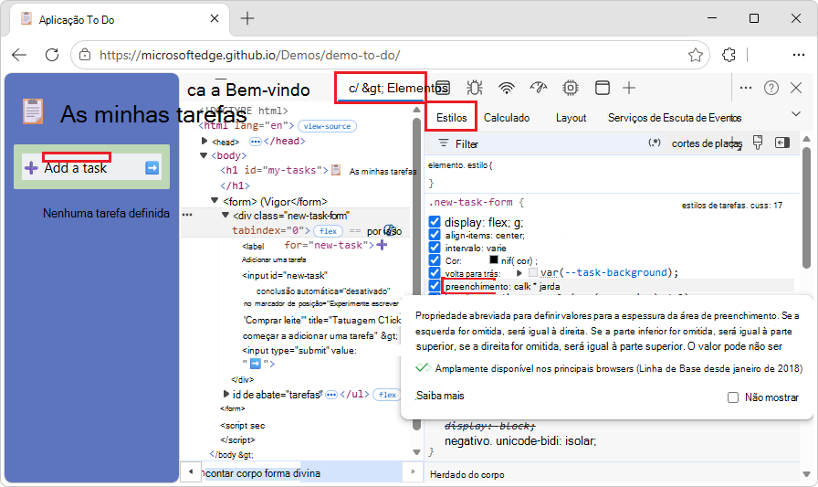Screen dimensions: 818x487
Task: Click the ellipsis badge inside the head element
Action: click(255, 142)
